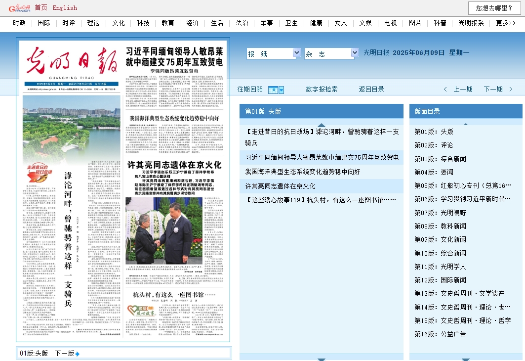The image size is (525, 361).
Task: Go to 下一期 issue
Action: coord(493,89)
